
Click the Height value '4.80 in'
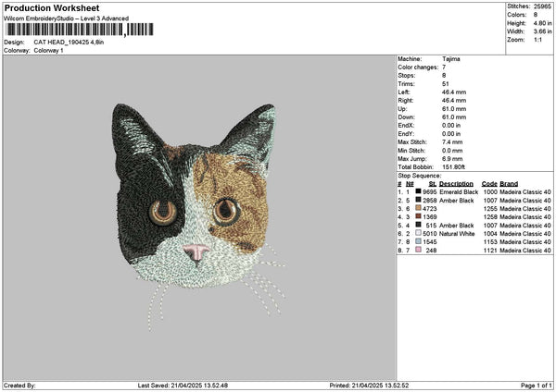coord(542,23)
